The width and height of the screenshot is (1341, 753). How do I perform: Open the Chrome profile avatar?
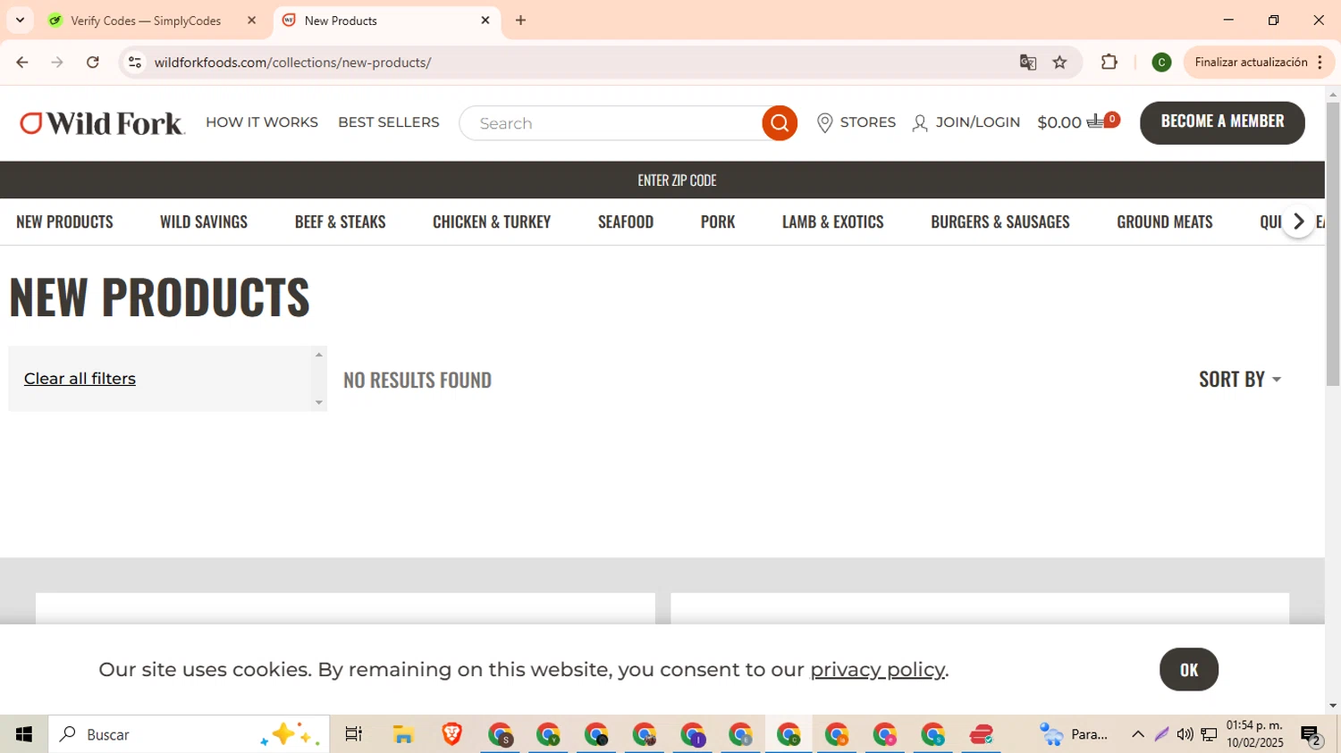click(1161, 63)
